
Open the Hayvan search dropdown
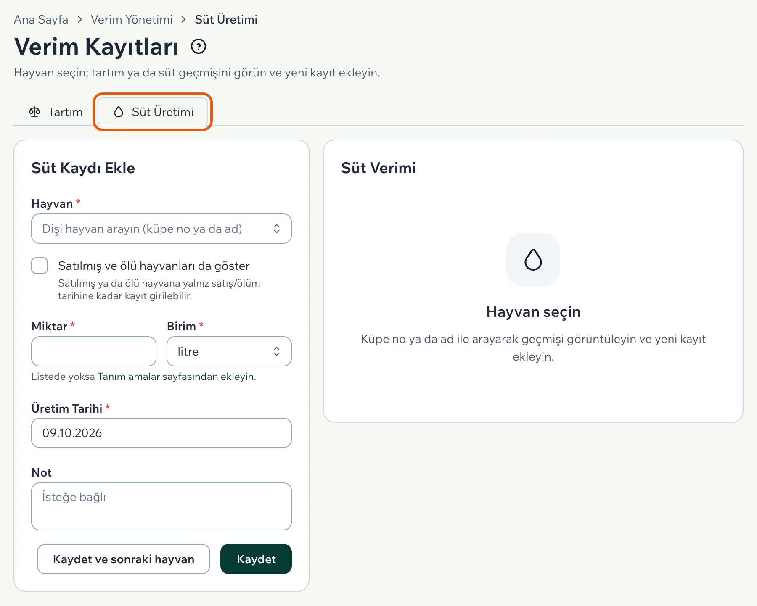[x=161, y=229]
